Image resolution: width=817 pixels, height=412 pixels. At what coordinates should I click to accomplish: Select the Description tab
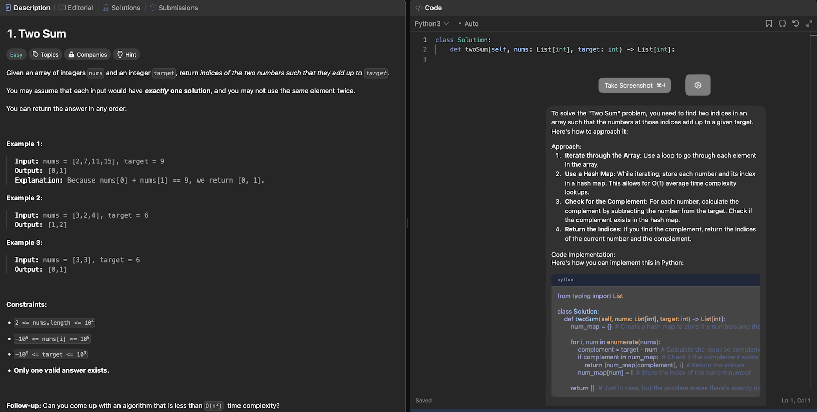click(x=28, y=8)
